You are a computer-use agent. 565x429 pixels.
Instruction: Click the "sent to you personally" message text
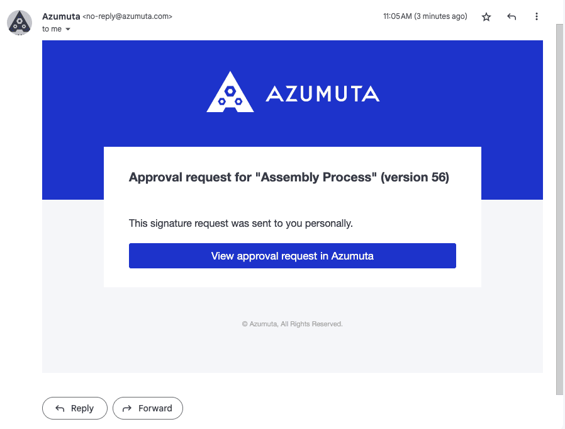click(x=241, y=223)
